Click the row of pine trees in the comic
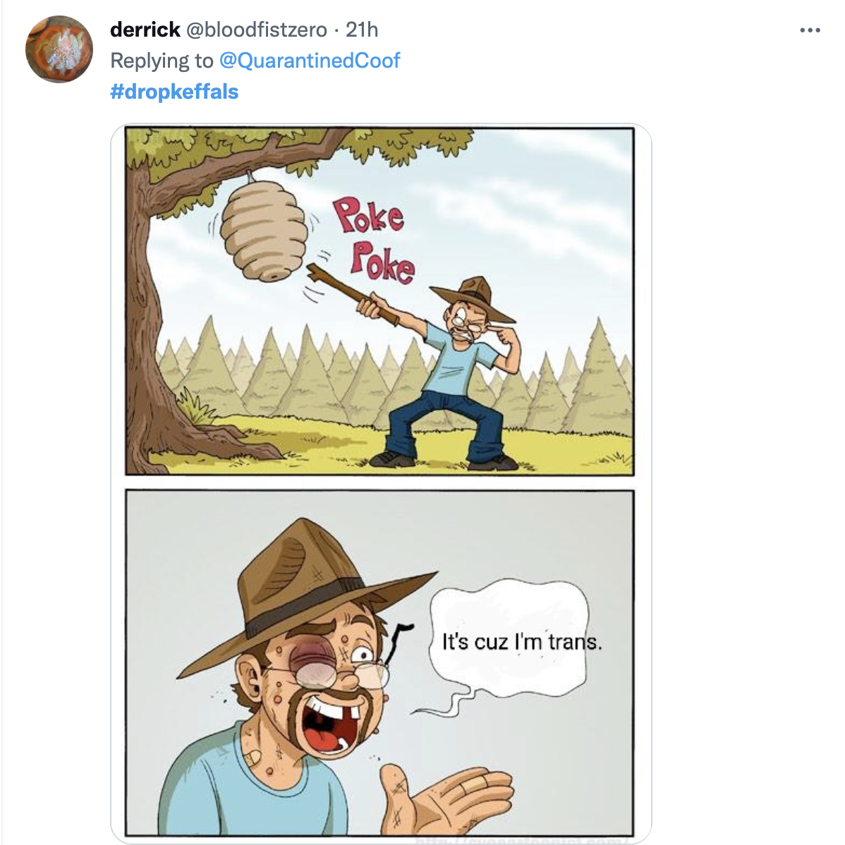The image size is (845, 845). point(296,374)
